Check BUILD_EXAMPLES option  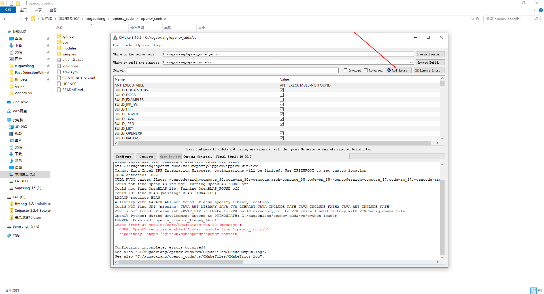[x=282, y=100]
